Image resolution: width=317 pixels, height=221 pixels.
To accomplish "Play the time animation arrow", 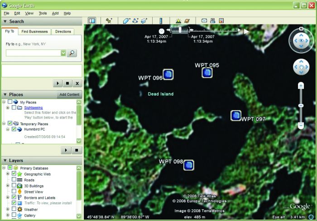I will (x=246, y=31).
